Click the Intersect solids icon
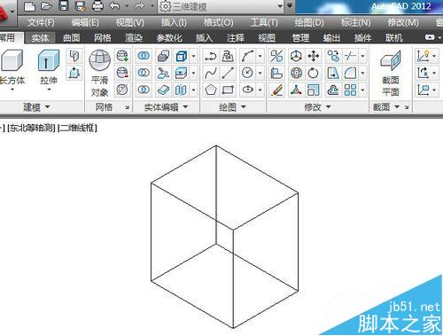This screenshot has width=443, height=336. coord(144,90)
